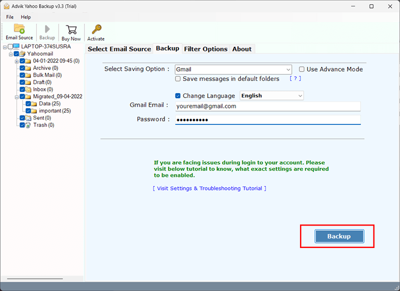Click the Email Source toolbar icon
Image resolution: width=400 pixels, height=291 pixels.
(19, 29)
